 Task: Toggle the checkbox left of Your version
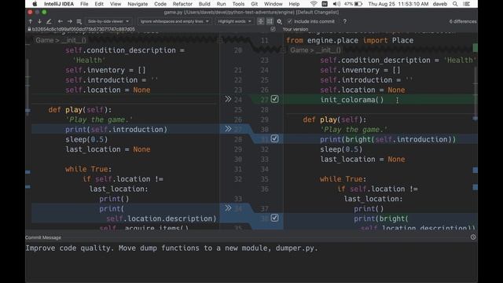click(273, 29)
